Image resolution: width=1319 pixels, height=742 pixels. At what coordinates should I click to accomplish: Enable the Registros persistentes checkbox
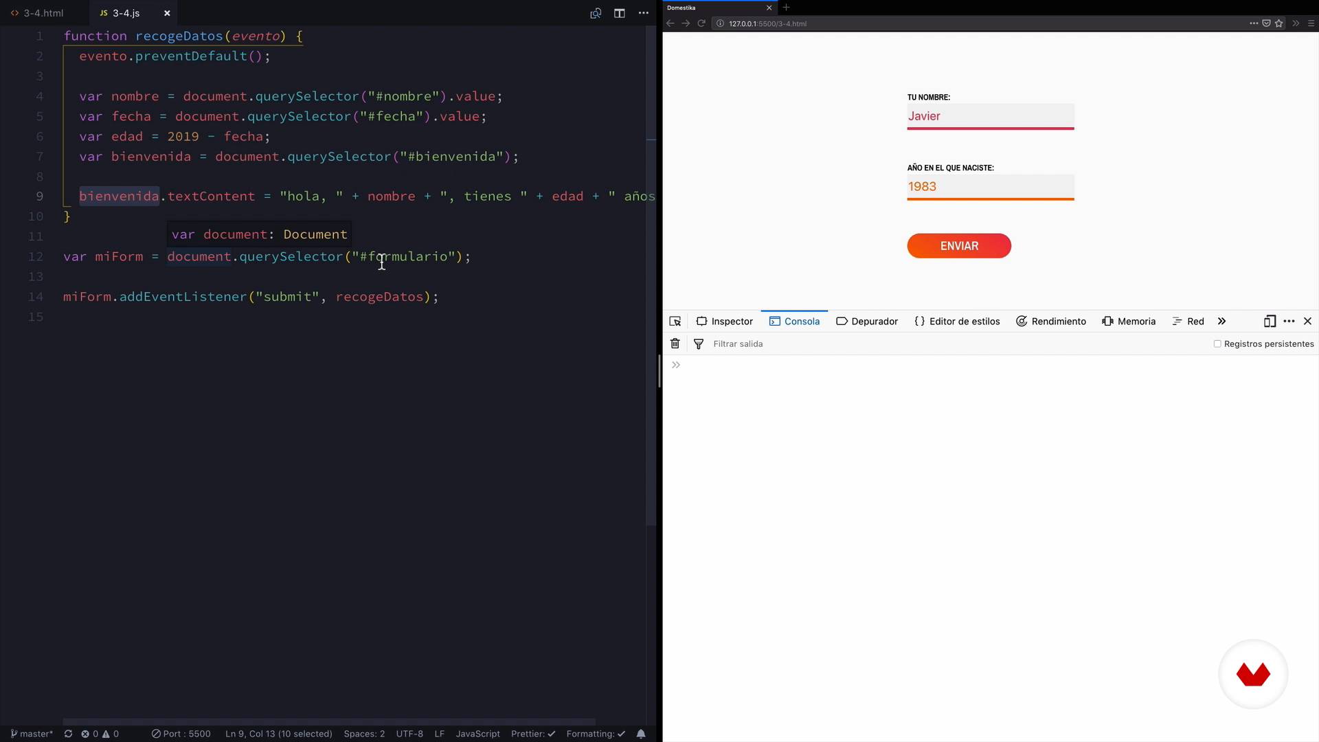coord(1217,344)
